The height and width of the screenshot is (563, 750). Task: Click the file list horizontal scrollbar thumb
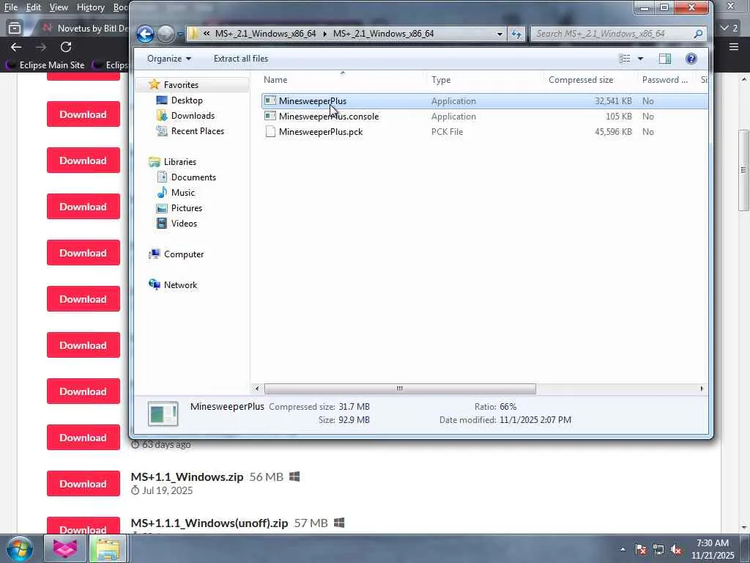pos(400,389)
